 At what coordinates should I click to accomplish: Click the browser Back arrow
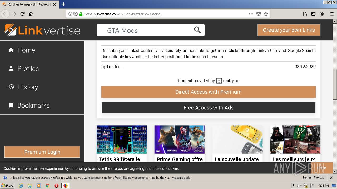pos(5,14)
